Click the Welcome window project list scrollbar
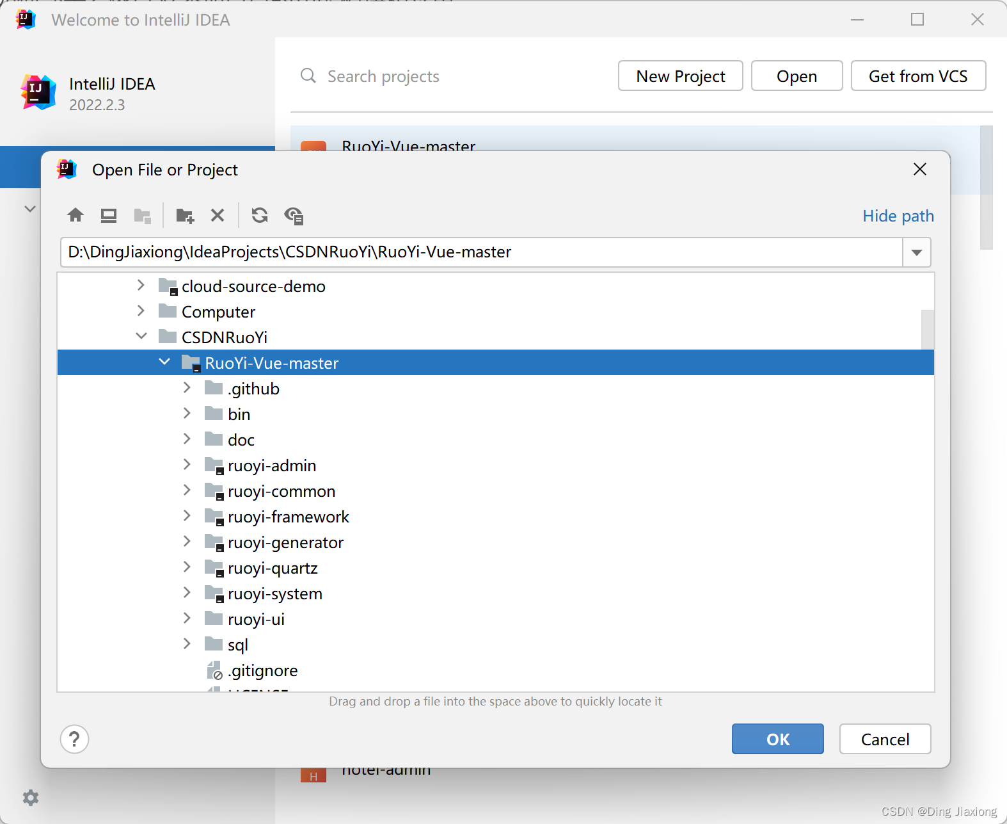Image resolution: width=1007 pixels, height=824 pixels. pos(987,187)
